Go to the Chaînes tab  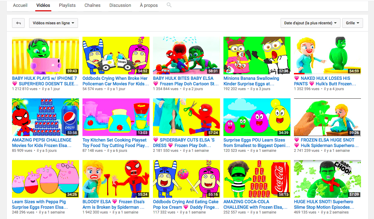[x=92, y=5]
